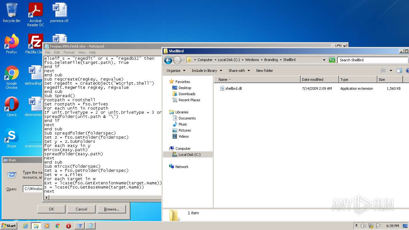Select Music library in navigation pane
This screenshot has height=230, width=409.
(183, 124)
